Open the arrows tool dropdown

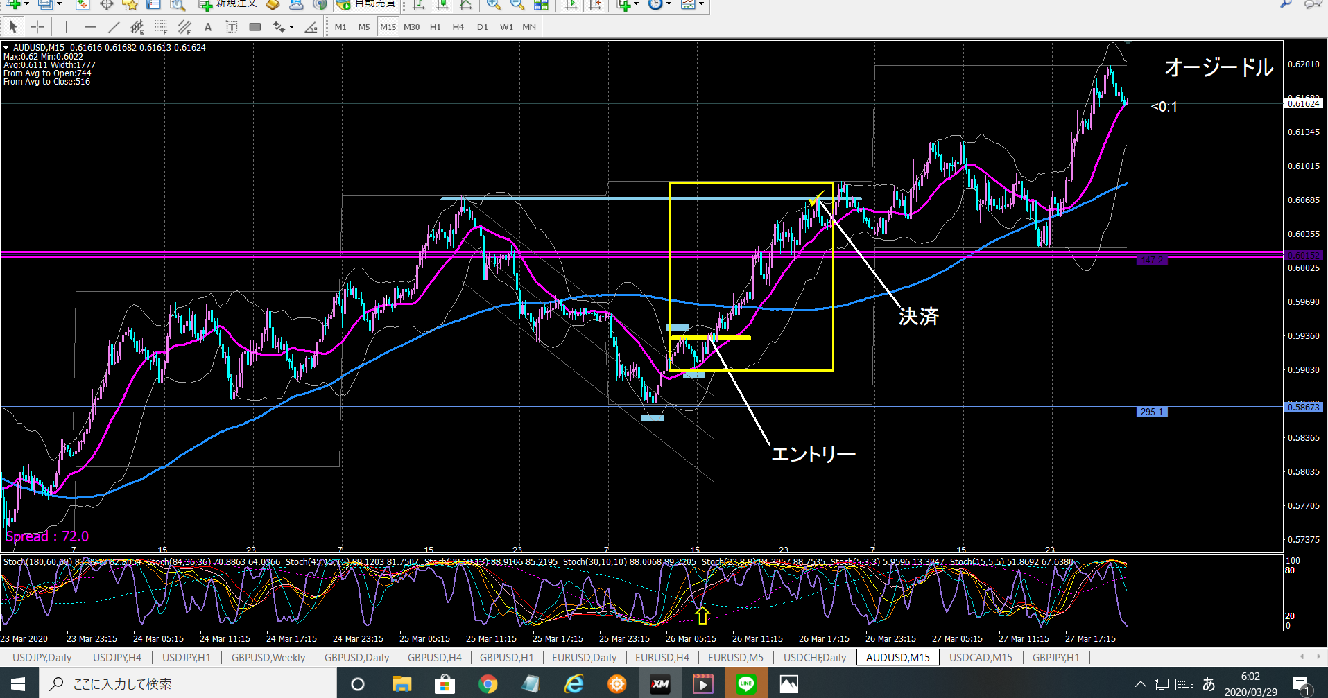pos(291,27)
